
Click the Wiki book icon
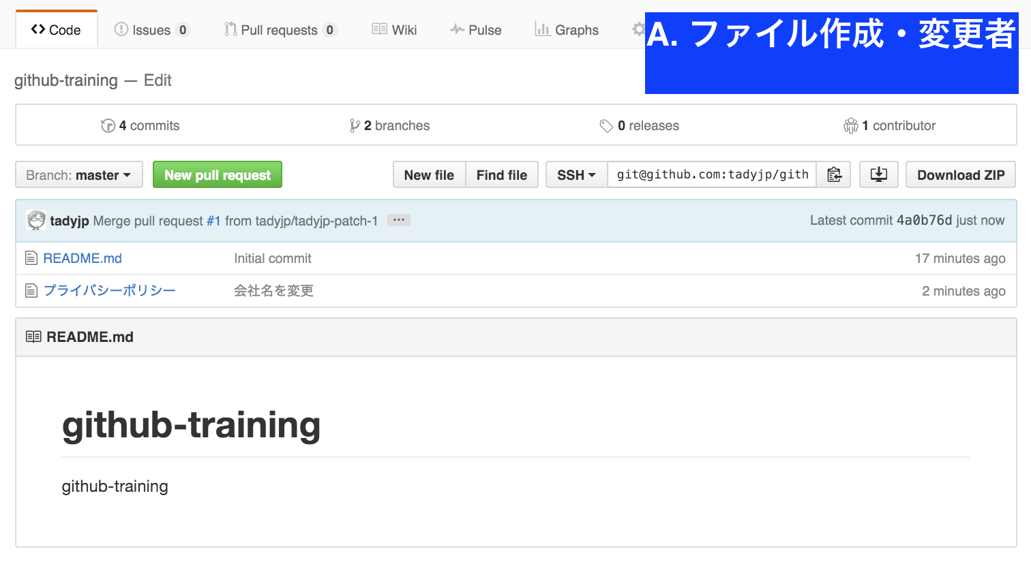[380, 29]
